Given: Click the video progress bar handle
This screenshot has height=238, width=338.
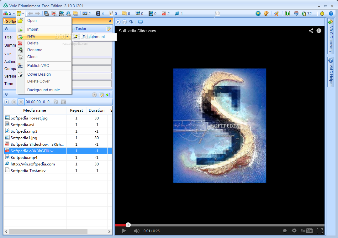Looking at the screenshot, I should click(128, 225).
